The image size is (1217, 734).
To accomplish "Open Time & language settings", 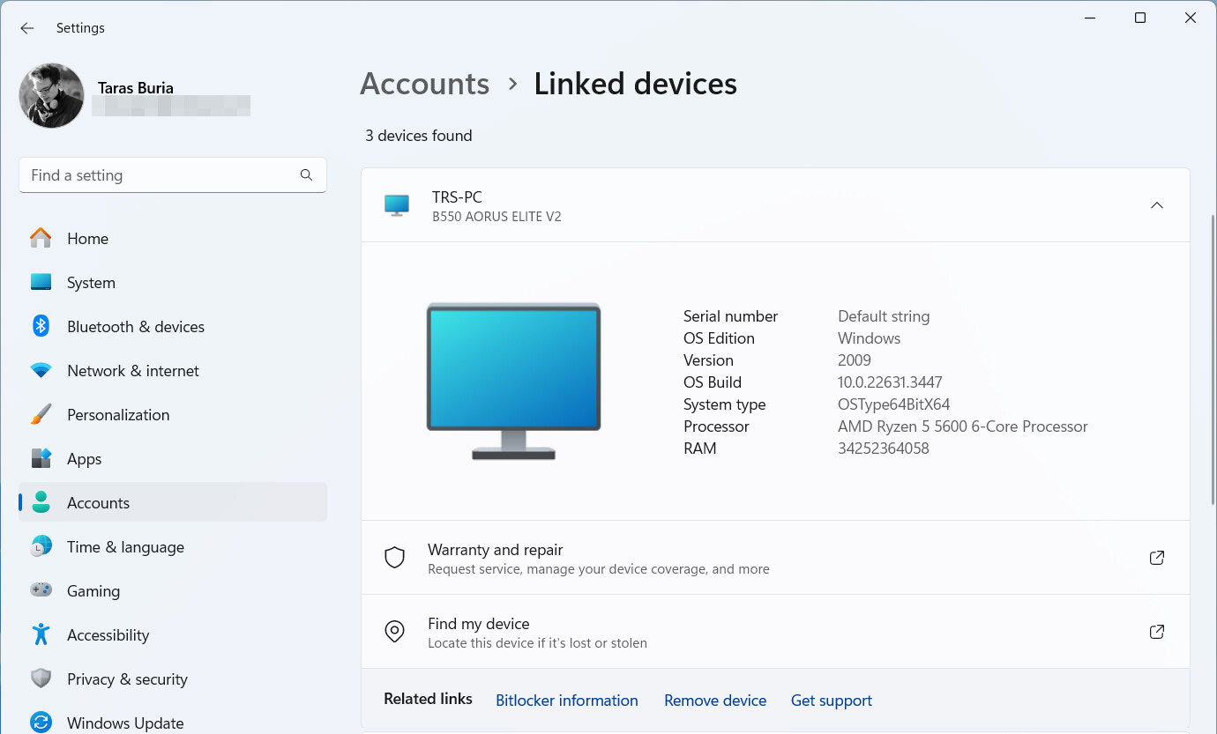I will click(173, 546).
